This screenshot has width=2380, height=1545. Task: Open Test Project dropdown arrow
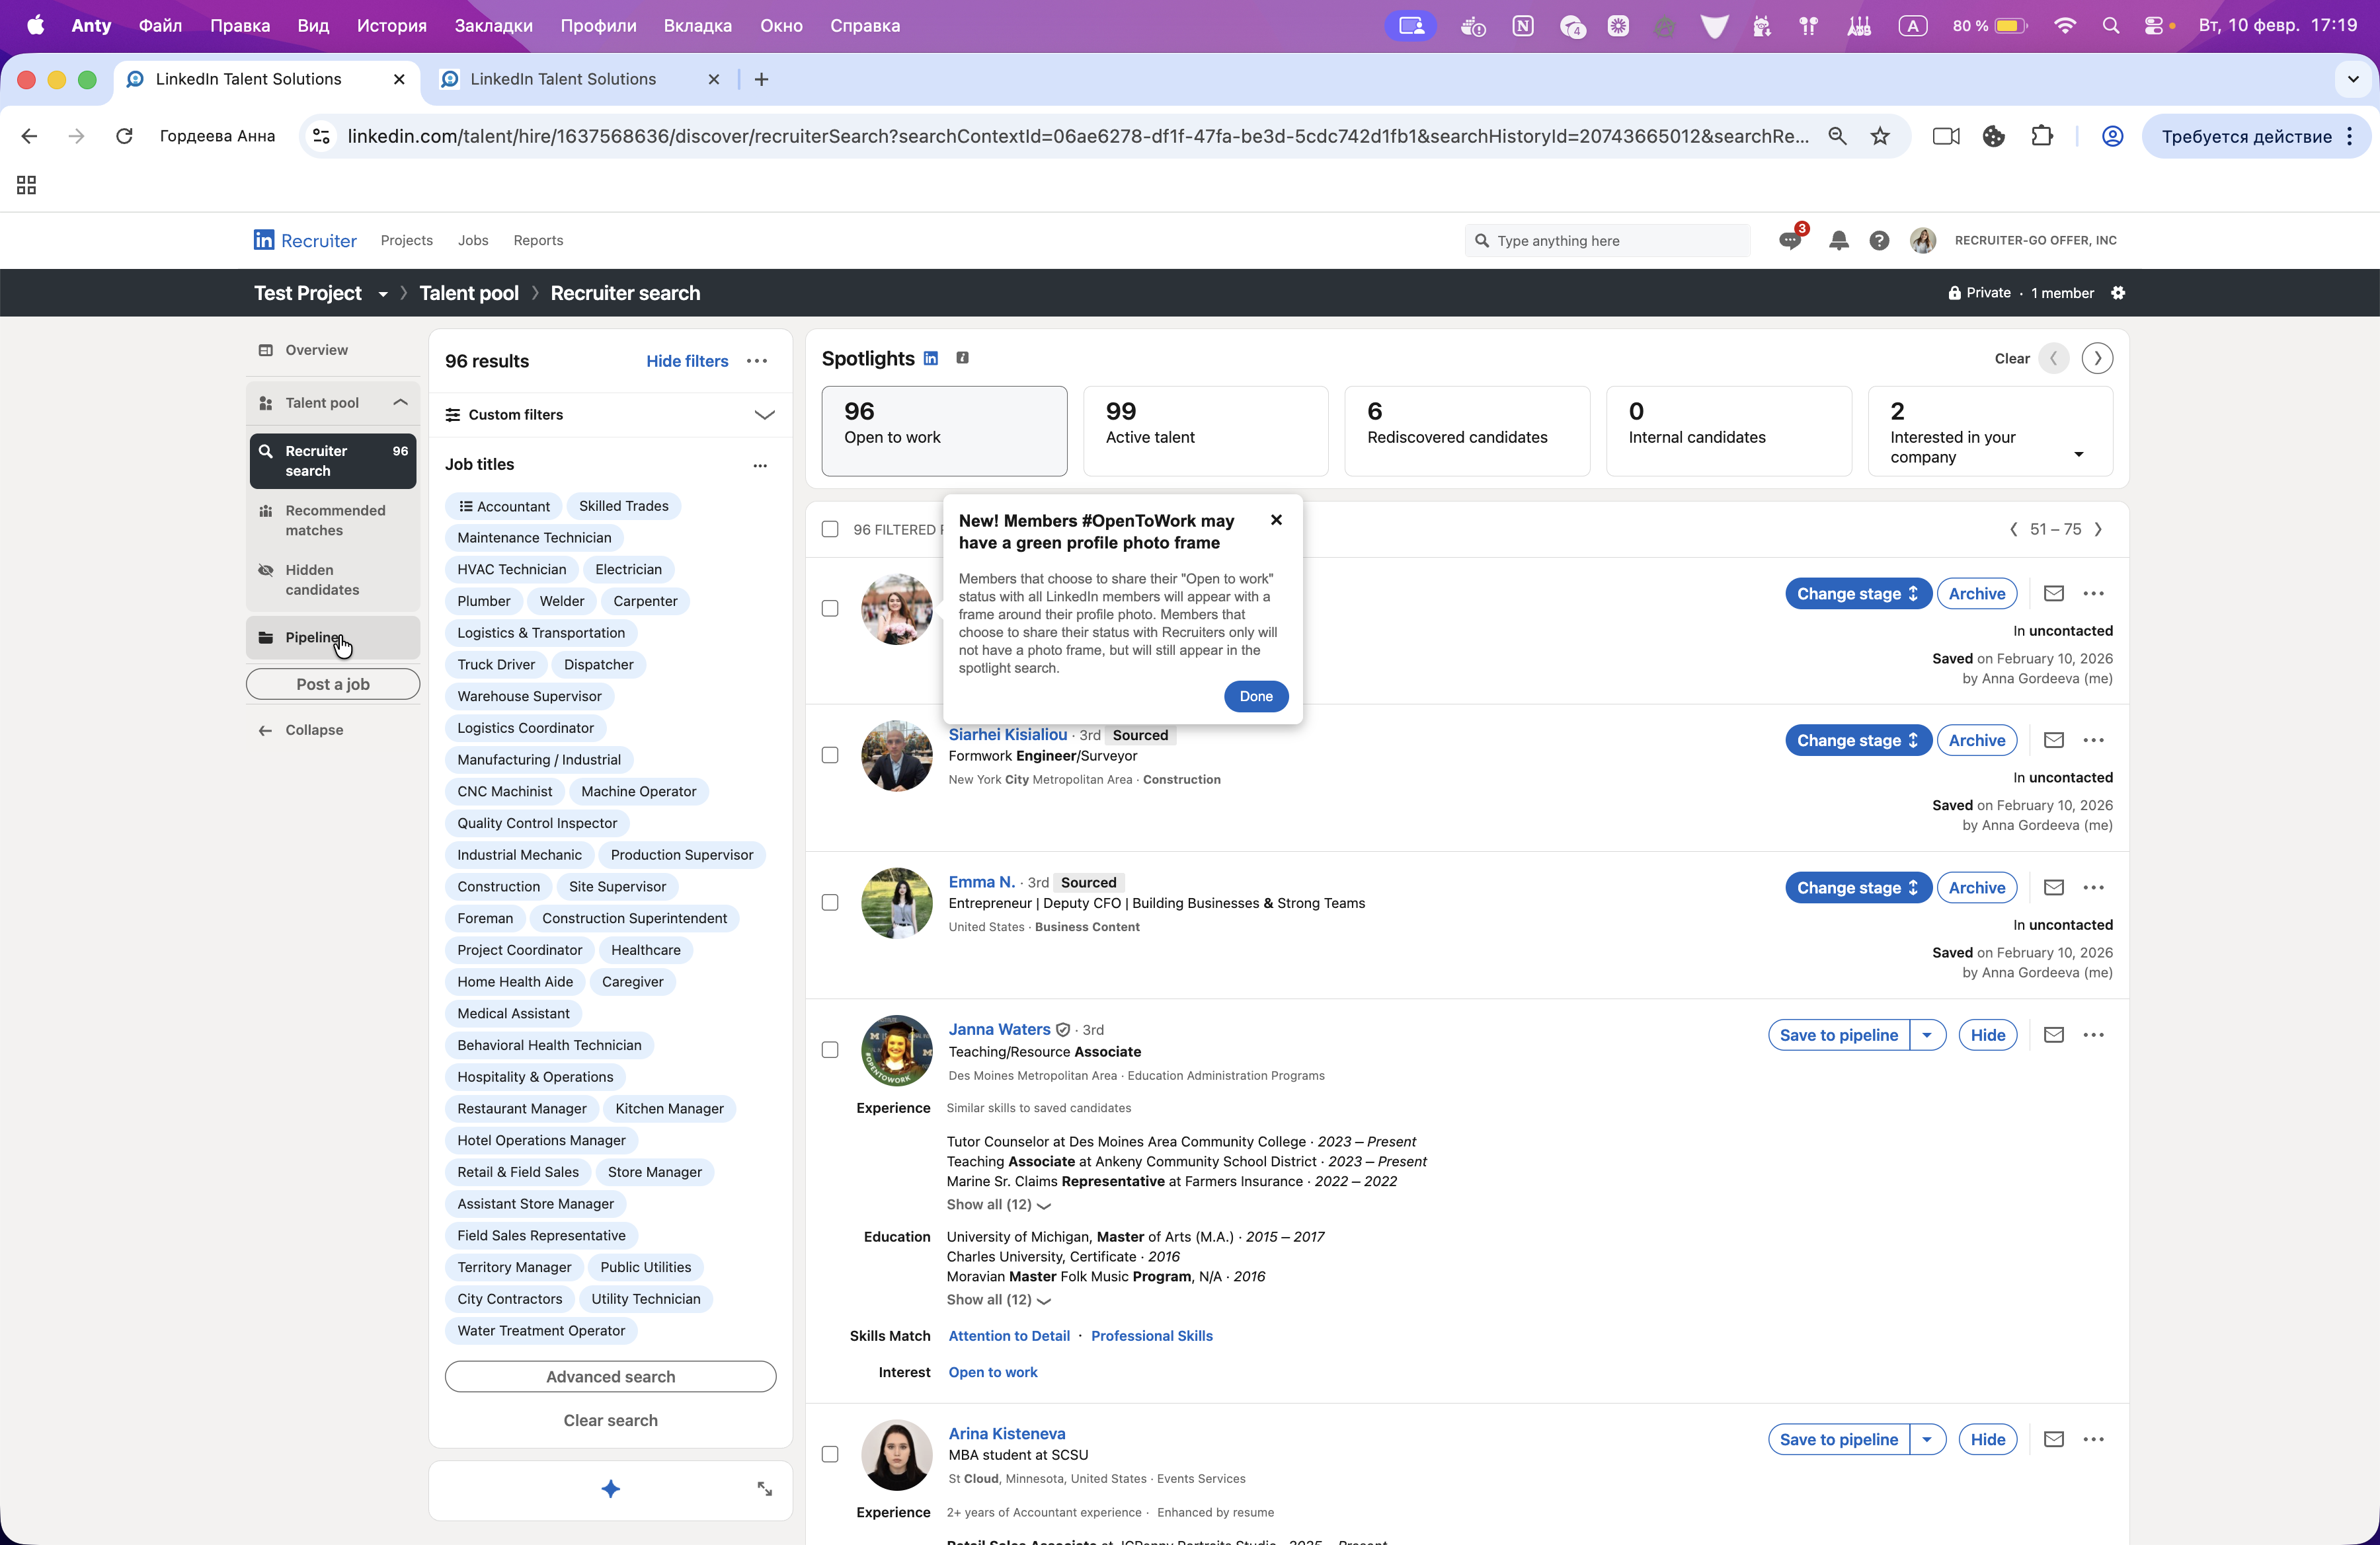pyautogui.click(x=382, y=294)
